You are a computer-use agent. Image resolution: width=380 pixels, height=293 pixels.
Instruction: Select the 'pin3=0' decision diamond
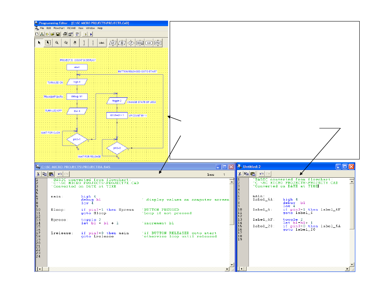pos(117,148)
